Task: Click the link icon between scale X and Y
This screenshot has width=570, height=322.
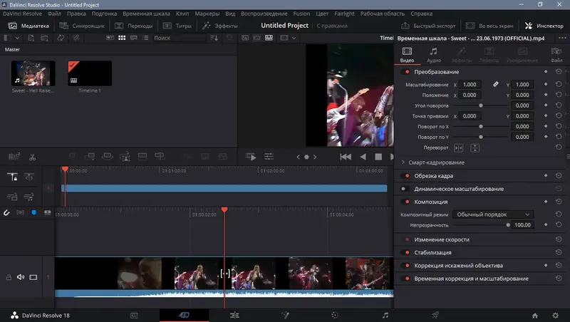Action: coord(496,85)
